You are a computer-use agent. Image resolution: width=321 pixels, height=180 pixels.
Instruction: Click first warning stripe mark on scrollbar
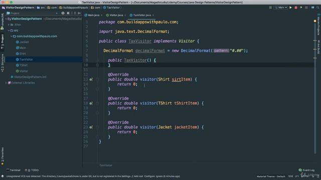[315, 40]
